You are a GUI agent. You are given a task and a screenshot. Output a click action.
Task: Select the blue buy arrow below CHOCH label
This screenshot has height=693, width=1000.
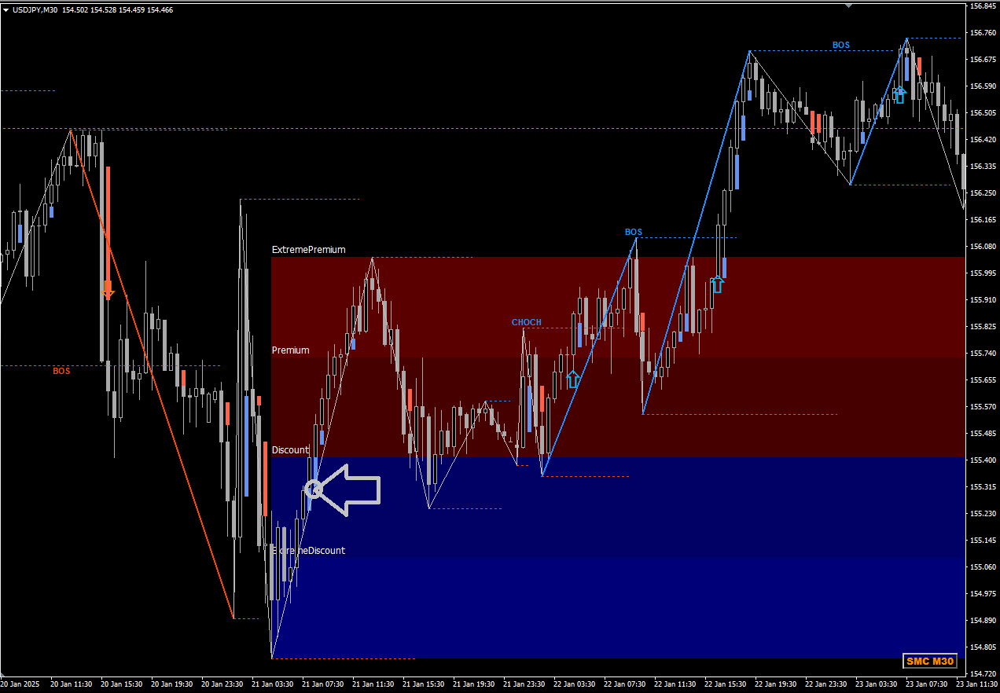pos(573,379)
